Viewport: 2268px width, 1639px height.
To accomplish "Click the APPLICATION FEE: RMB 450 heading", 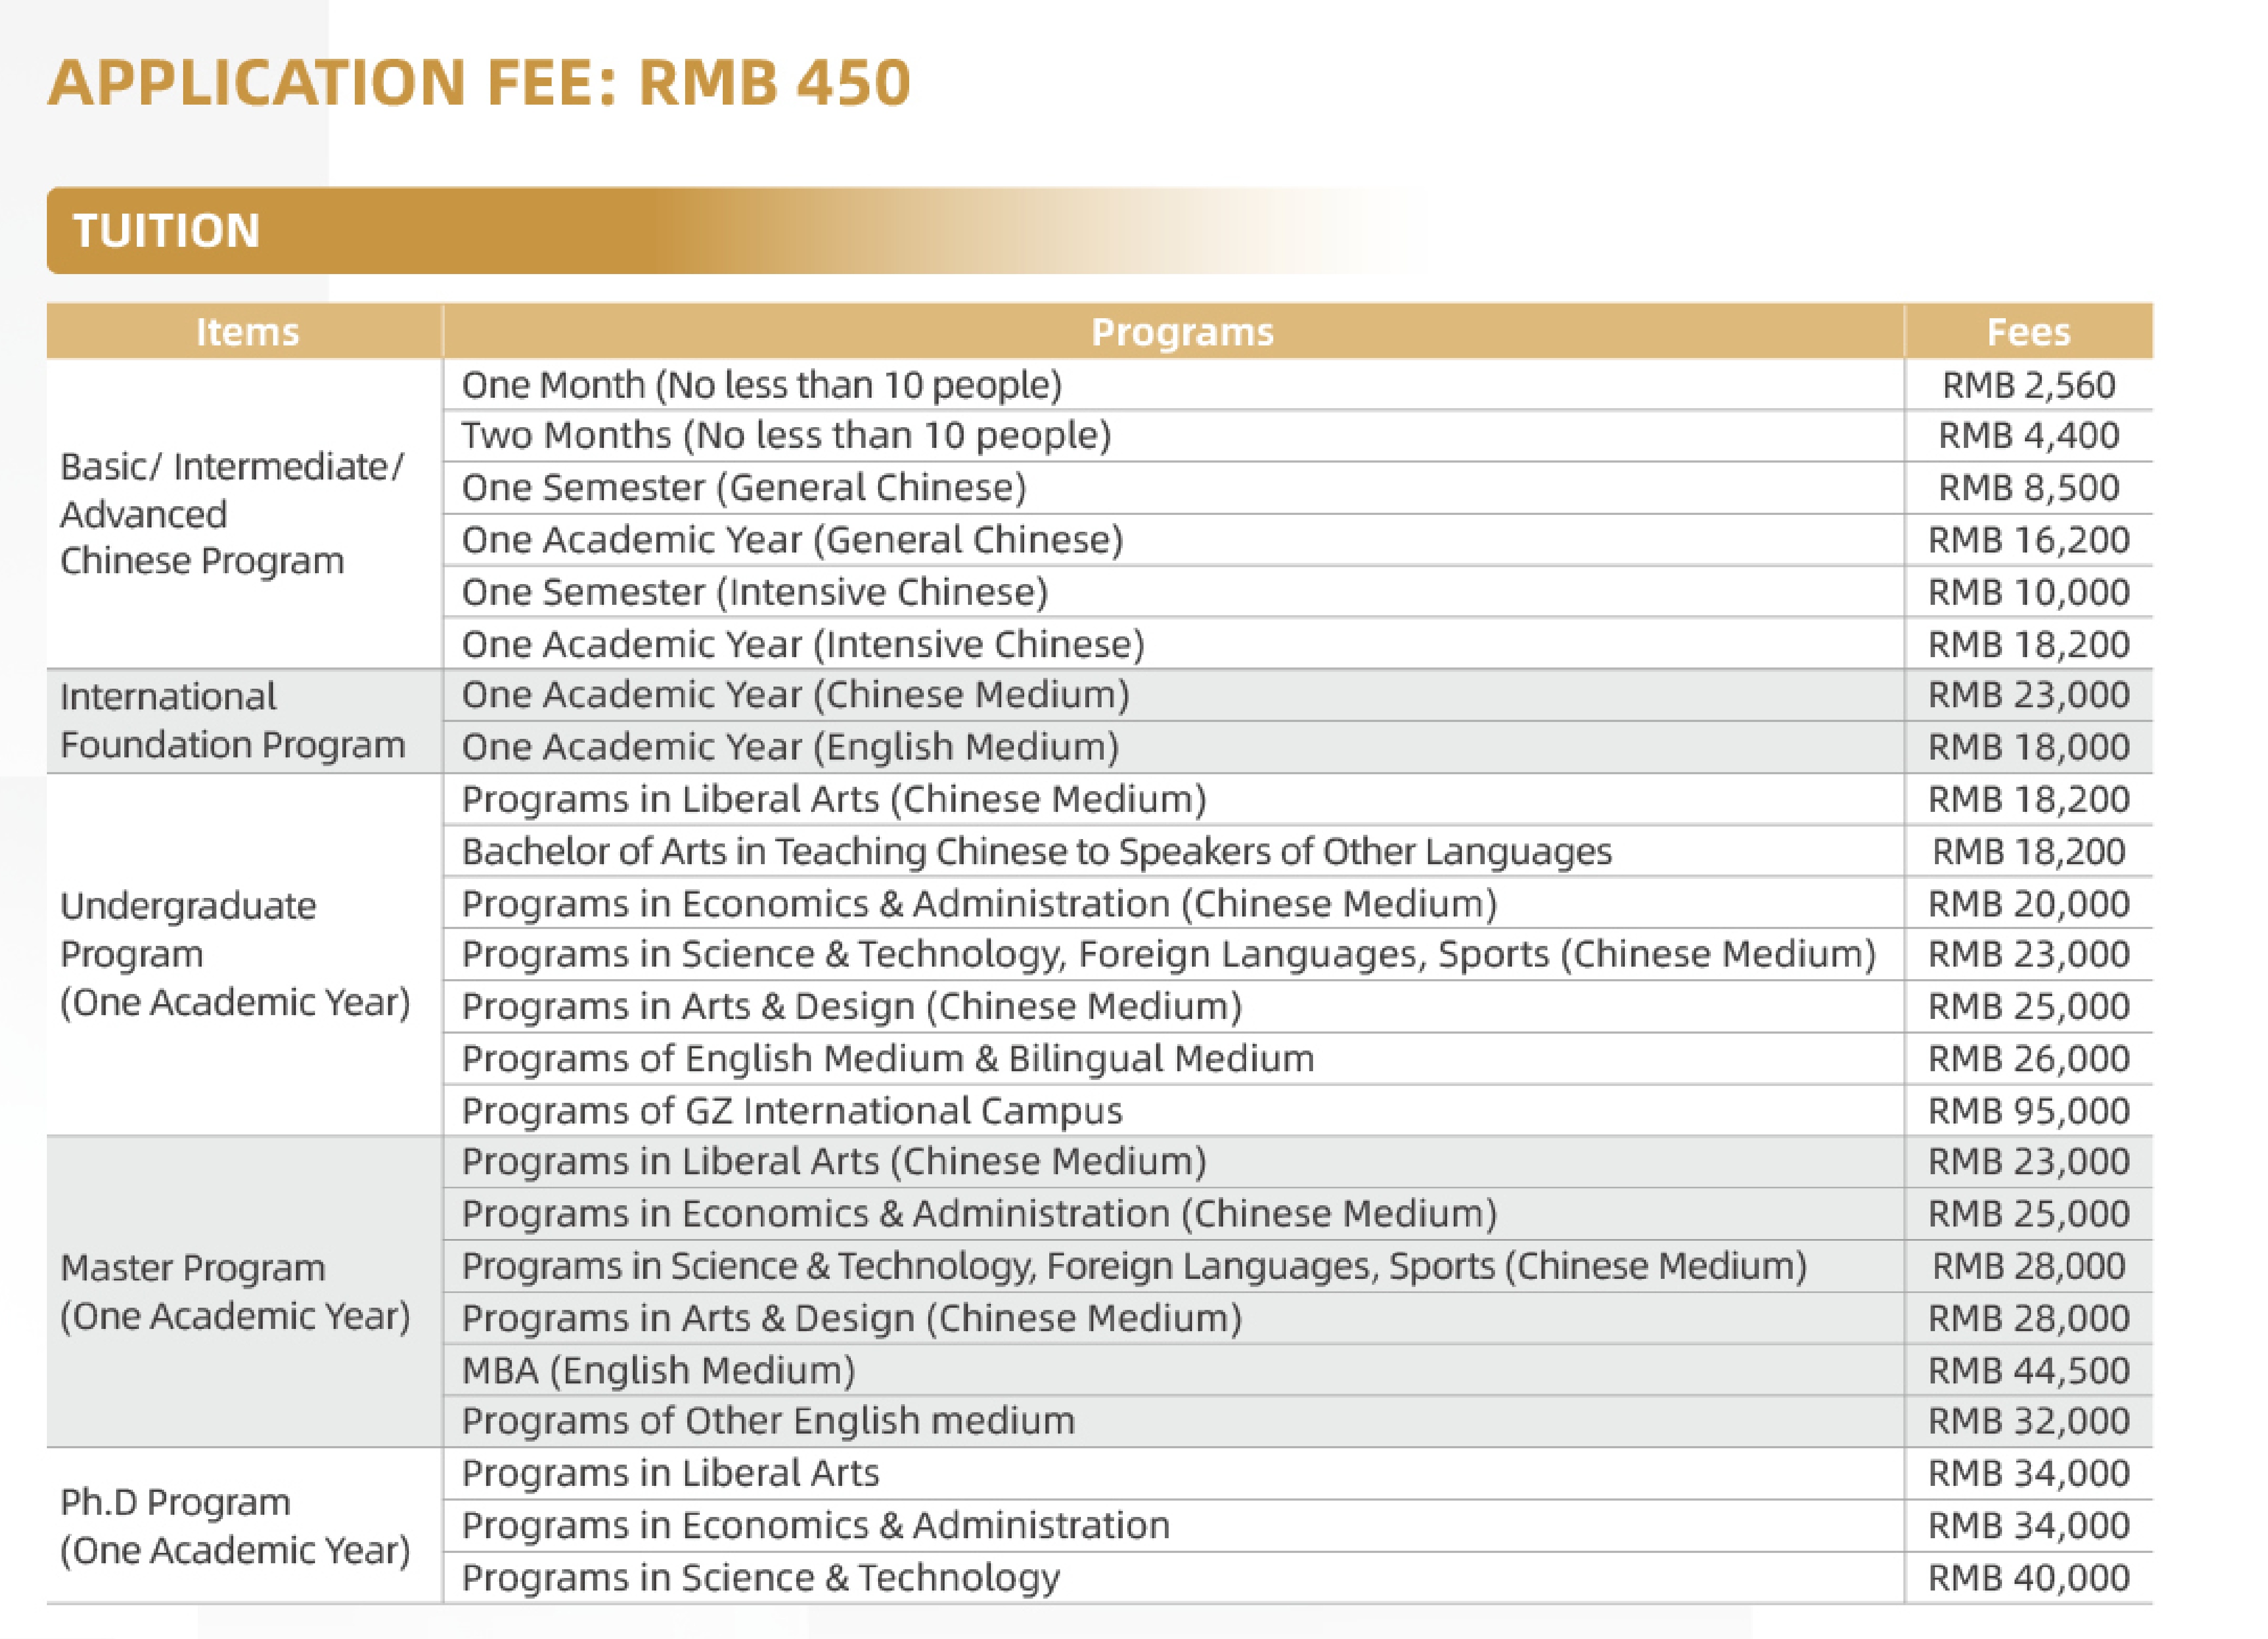I will [x=479, y=82].
